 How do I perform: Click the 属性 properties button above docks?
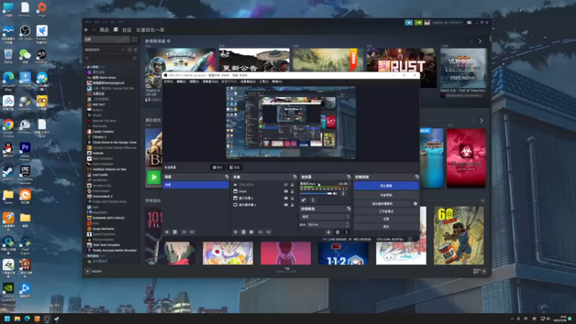point(217,168)
